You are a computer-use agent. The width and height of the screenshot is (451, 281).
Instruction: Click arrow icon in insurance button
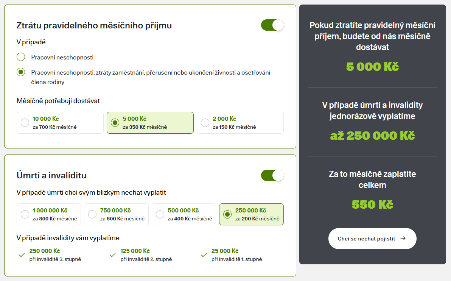click(403, 239)
